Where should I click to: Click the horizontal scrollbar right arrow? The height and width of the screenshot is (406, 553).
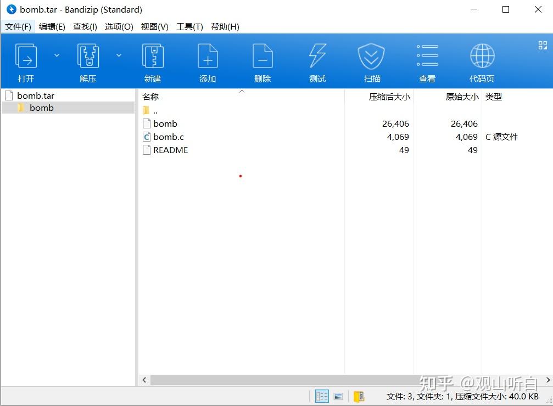(x=548, y=380)
